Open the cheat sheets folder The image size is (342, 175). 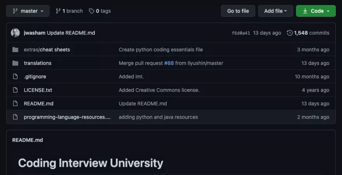pos(55,50)
